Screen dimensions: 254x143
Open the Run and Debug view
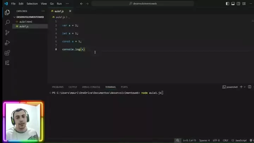pyautogui.click(x=7, y=43)
